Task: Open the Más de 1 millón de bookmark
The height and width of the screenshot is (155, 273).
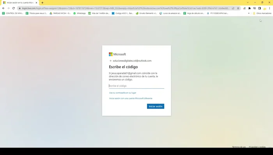Action: pyautogui.click(x=99, y=13)
